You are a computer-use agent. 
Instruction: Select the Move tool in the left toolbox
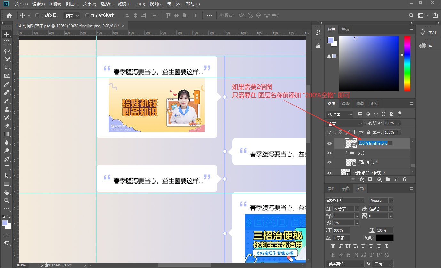[6, 34]
